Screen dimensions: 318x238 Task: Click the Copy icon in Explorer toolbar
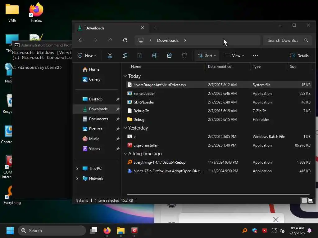coord(125,56)
